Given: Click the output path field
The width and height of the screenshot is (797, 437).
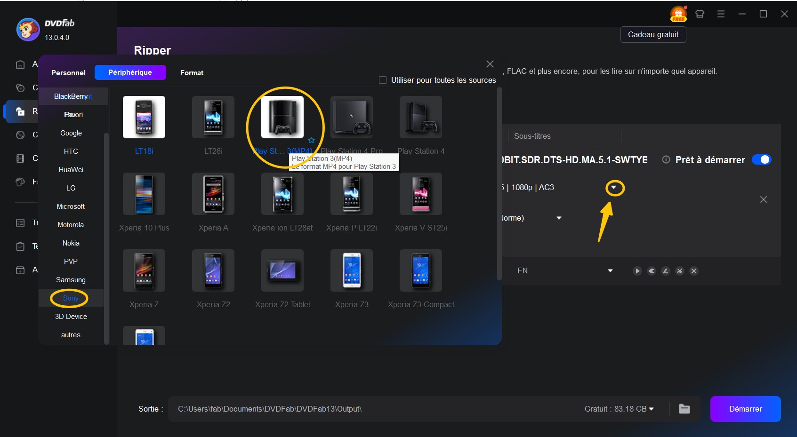Looking at the screenshot, I should [x=372, y=409].
